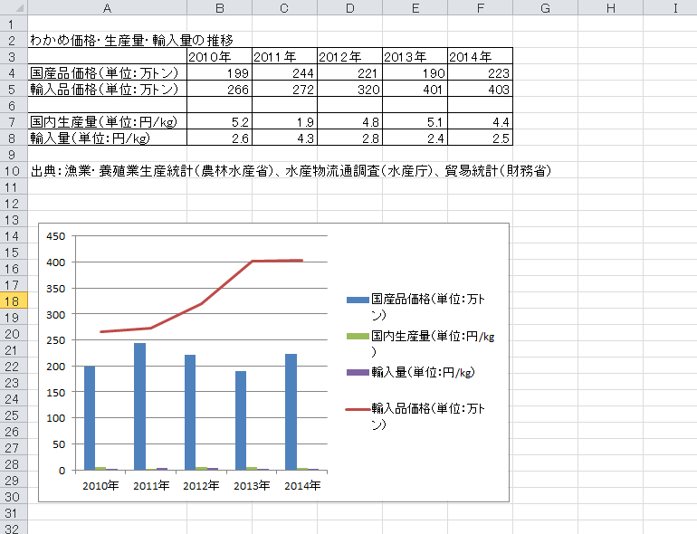
Task: Select column H header
Action: [x=610, y=7]
